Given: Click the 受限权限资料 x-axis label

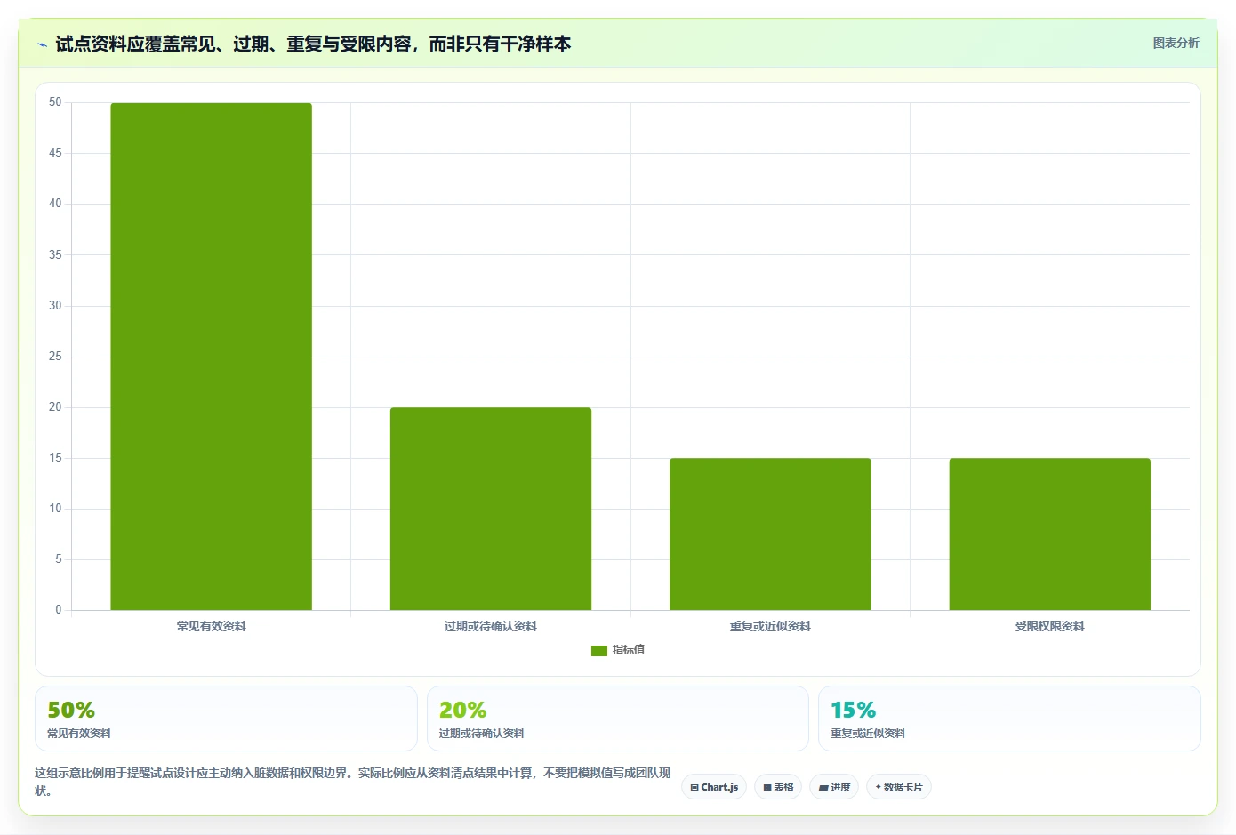Looking at the screenshot, I should point(1050,626).
